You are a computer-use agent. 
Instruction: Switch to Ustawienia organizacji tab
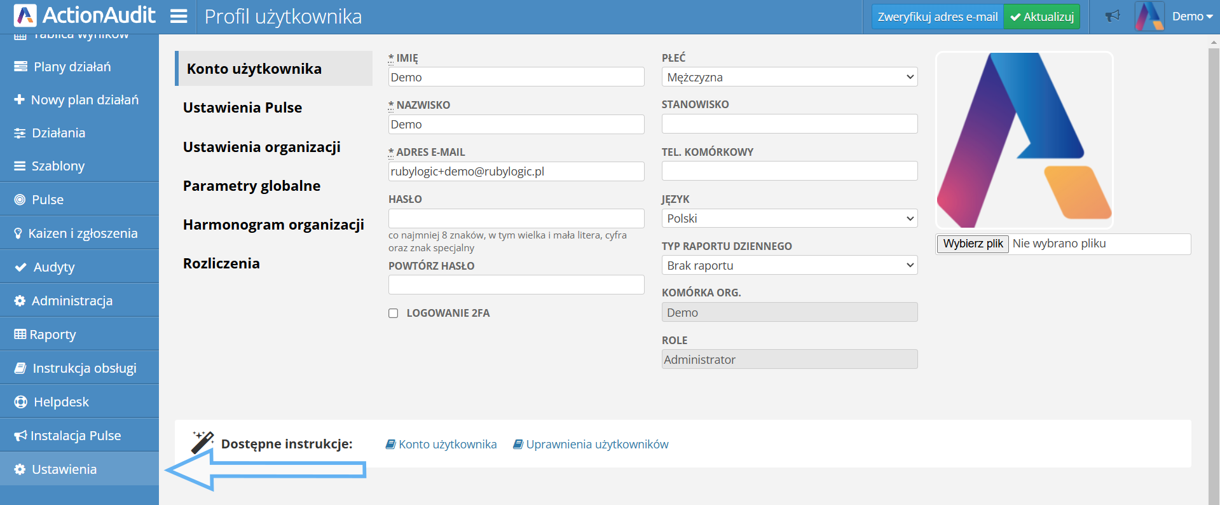pos(261,147)
